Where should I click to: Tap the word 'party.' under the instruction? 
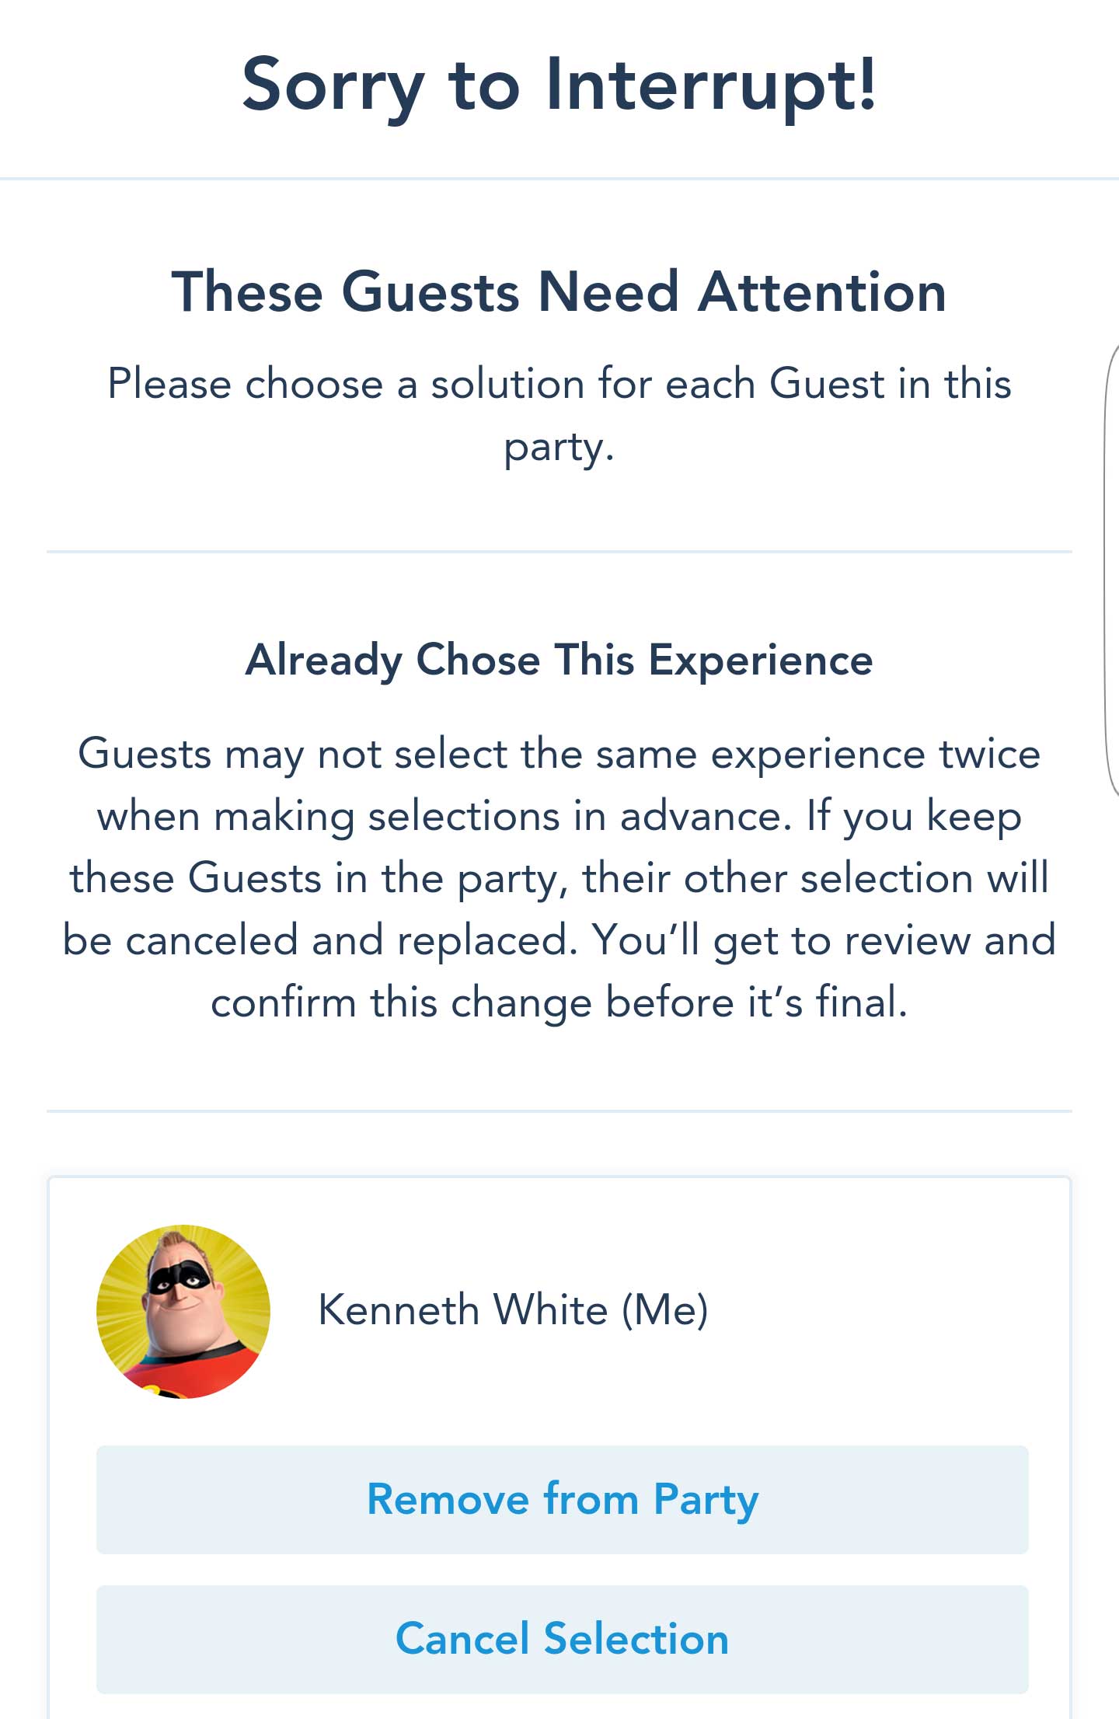point(559,448)
